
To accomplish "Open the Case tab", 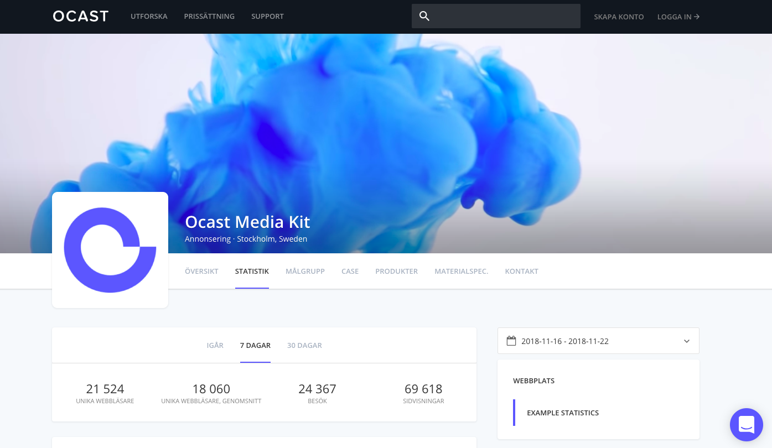I will point(350,272).
